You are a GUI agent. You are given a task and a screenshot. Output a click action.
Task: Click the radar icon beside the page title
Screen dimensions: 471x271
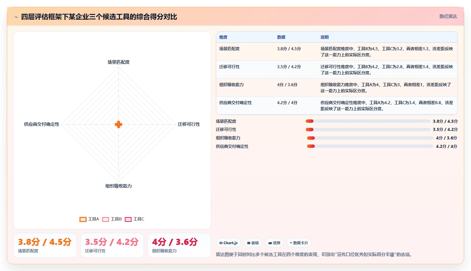(x=16, y=17)
